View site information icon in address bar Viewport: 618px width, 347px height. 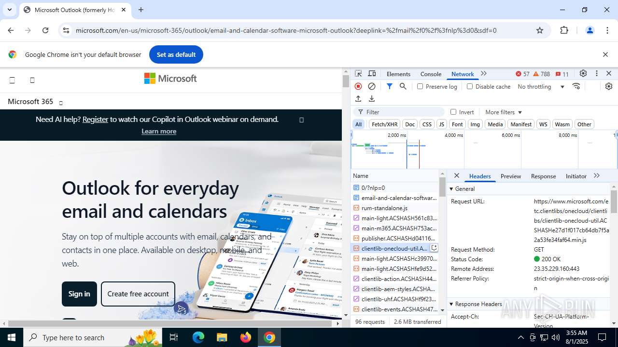click(66, 30)
